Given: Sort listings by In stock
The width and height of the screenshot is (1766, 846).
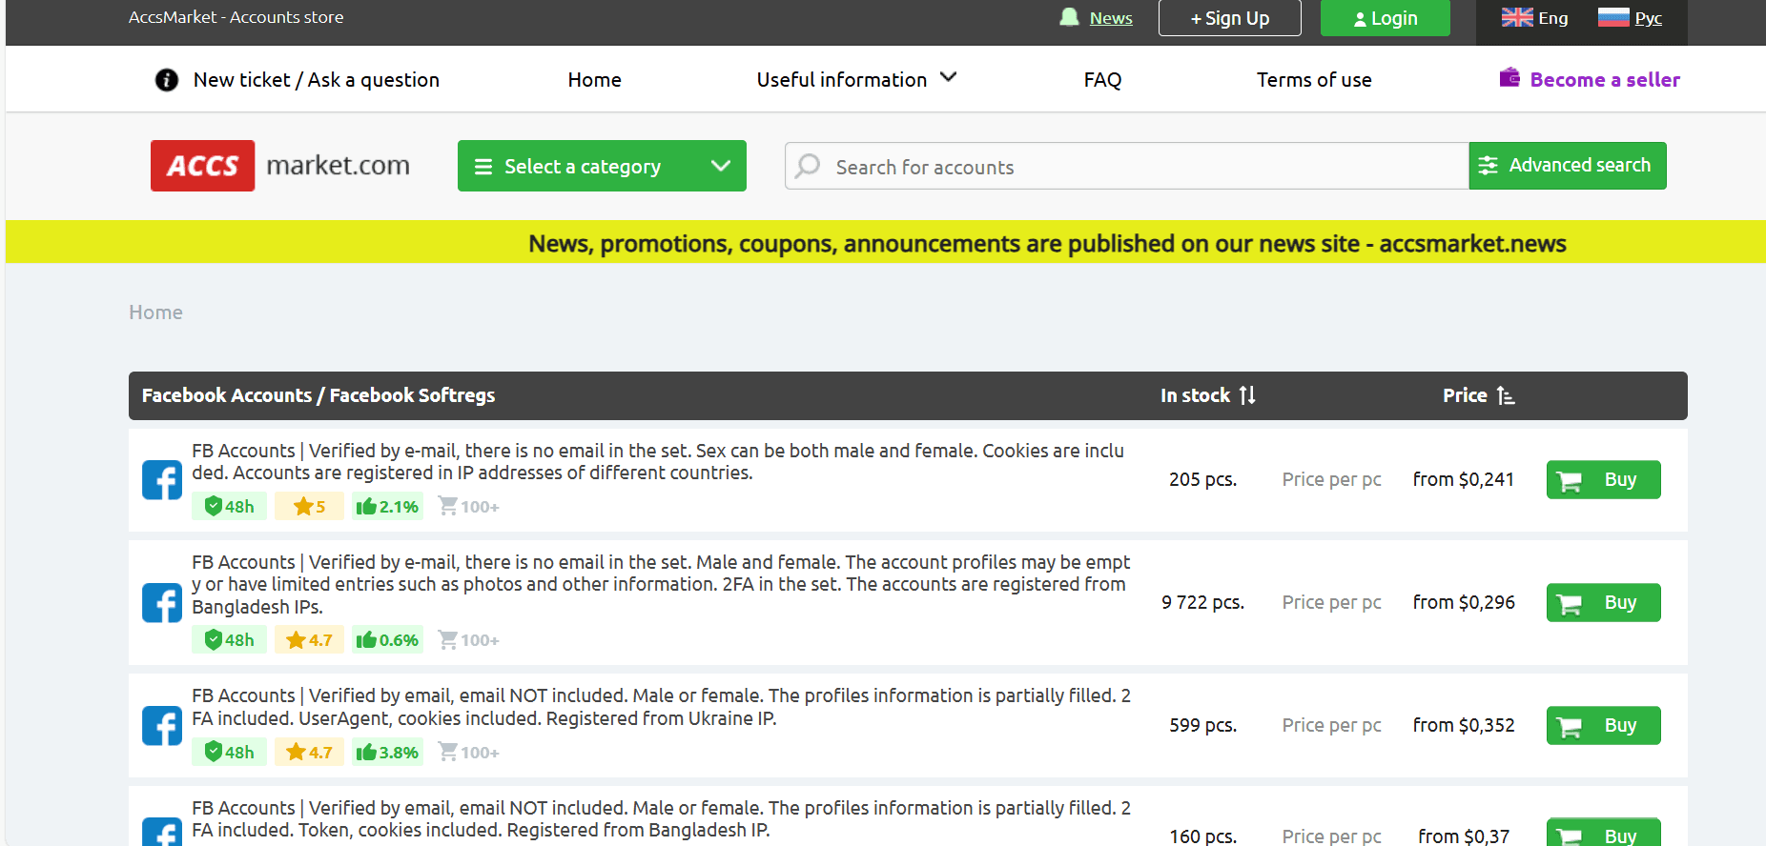Looking at the screenshot, I should click(x=1207, y=395).
